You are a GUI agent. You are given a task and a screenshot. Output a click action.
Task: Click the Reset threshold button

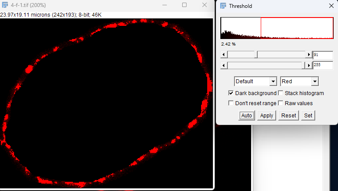(x=289, y=116)
